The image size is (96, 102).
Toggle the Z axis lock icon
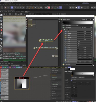[x=58, y=7]
